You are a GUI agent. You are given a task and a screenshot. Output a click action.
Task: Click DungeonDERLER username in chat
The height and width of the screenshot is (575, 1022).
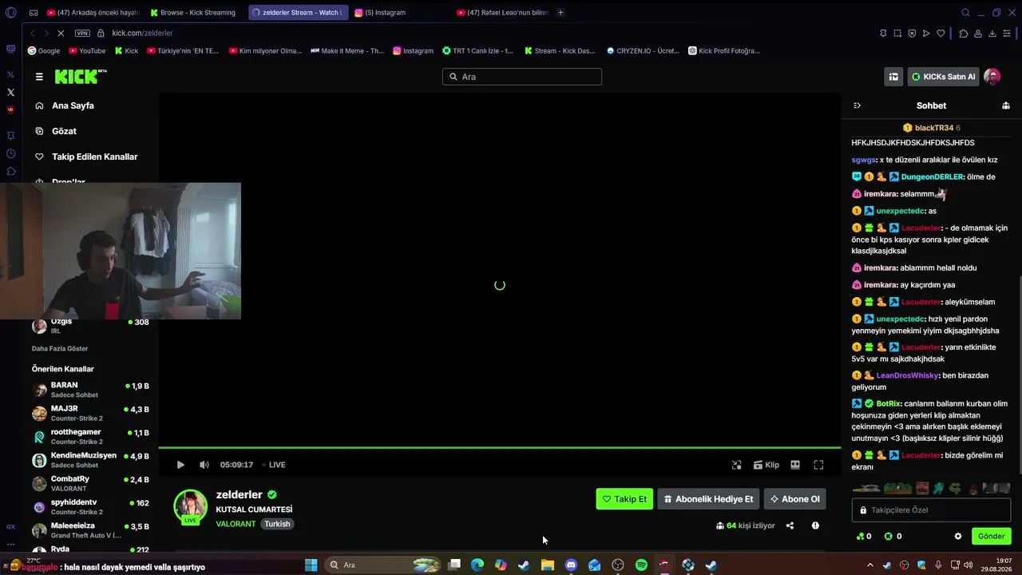tap(932, 177)
